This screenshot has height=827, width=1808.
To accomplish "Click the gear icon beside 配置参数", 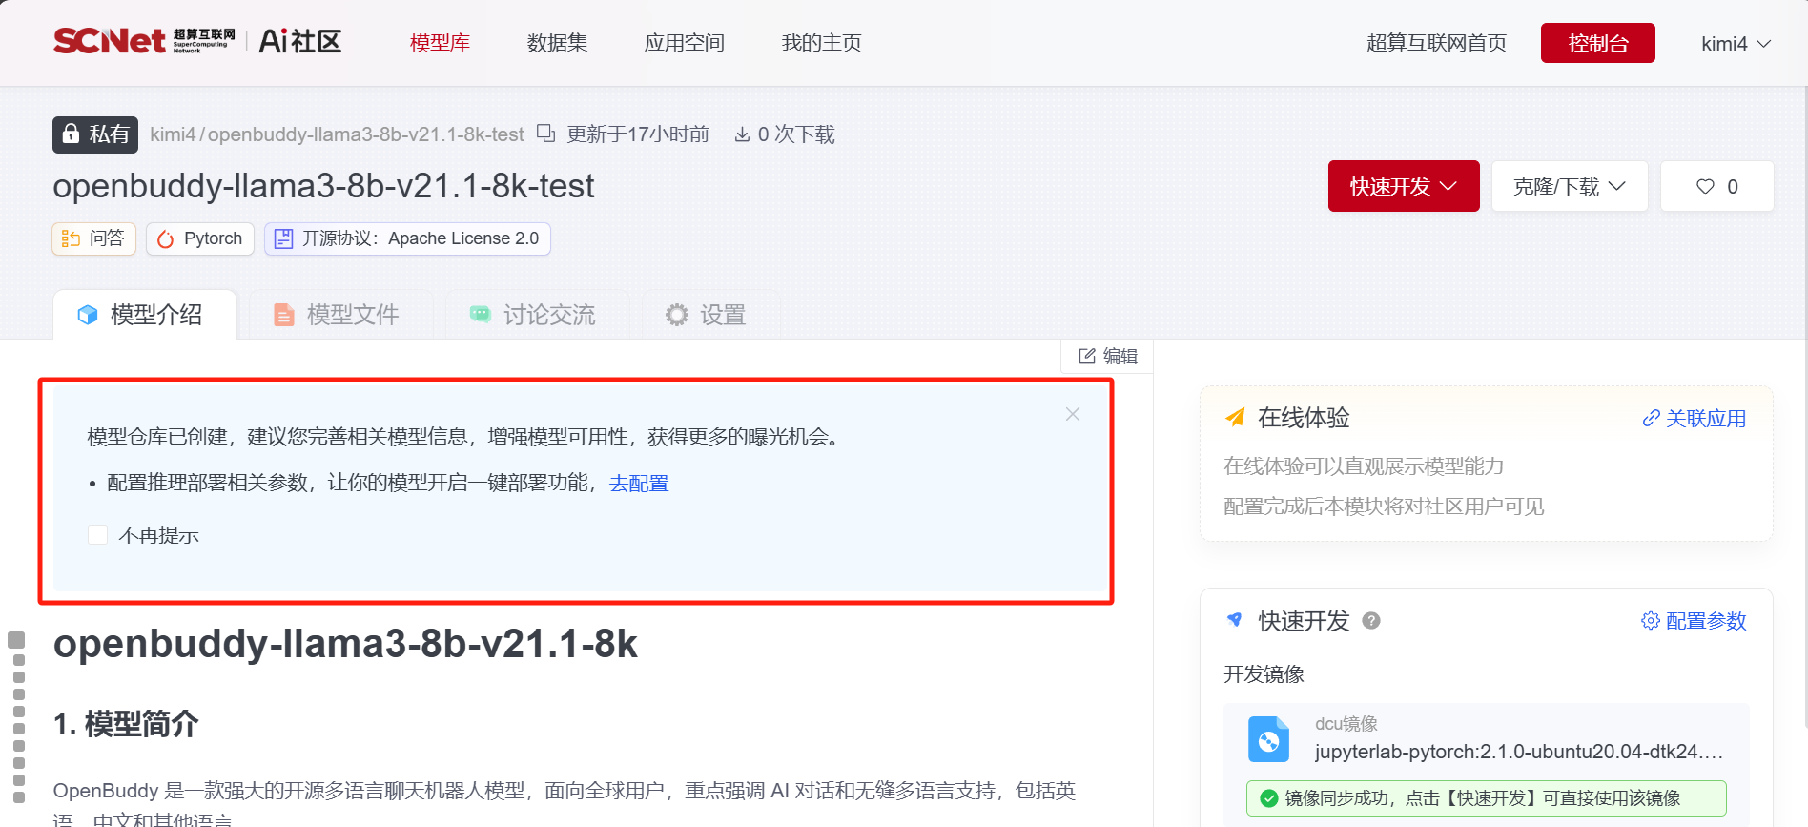I will [x=1651, y=621].
